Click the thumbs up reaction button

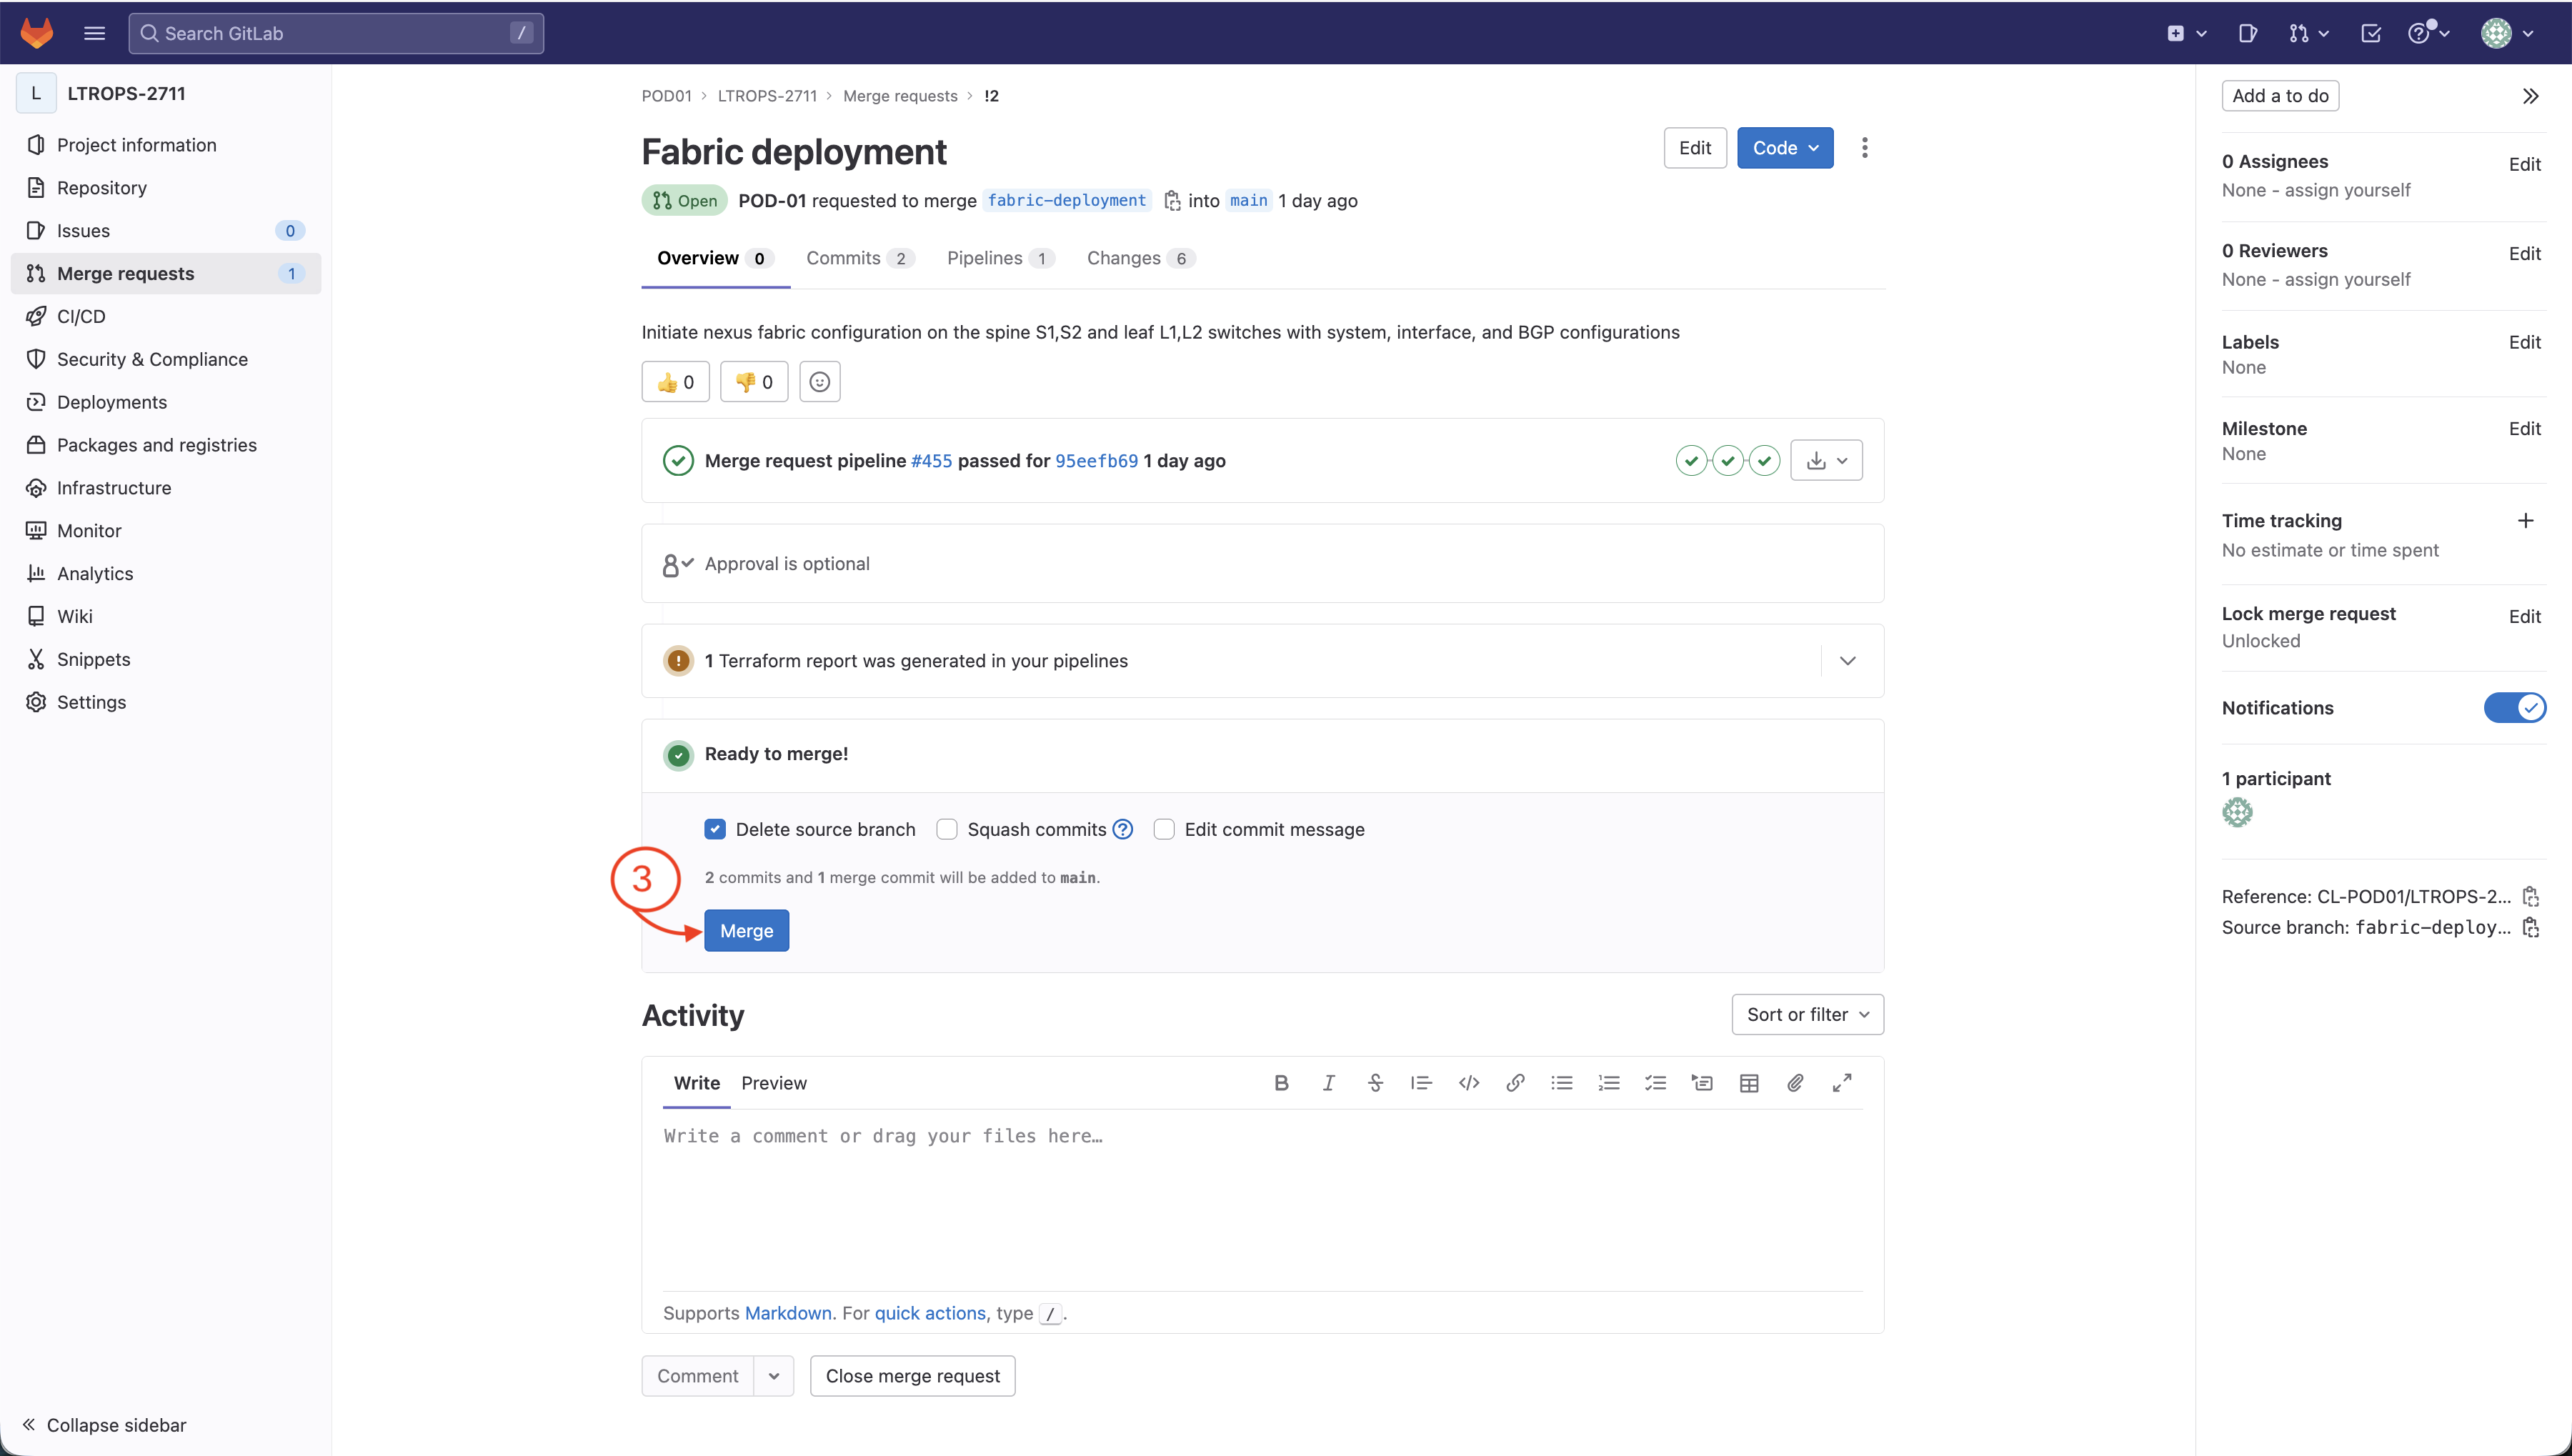[675, 382]
